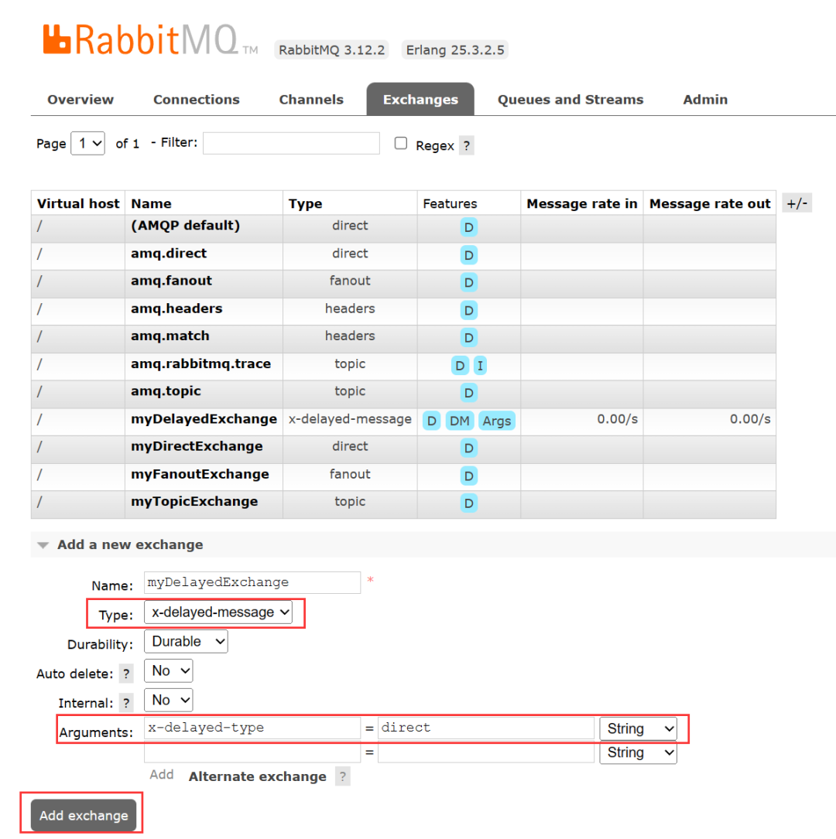
Task: Click the plus/minus column toggle
Action: (x=797, y=203)
